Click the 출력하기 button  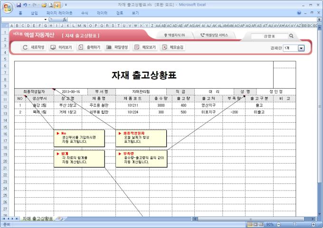coord(89,47)
